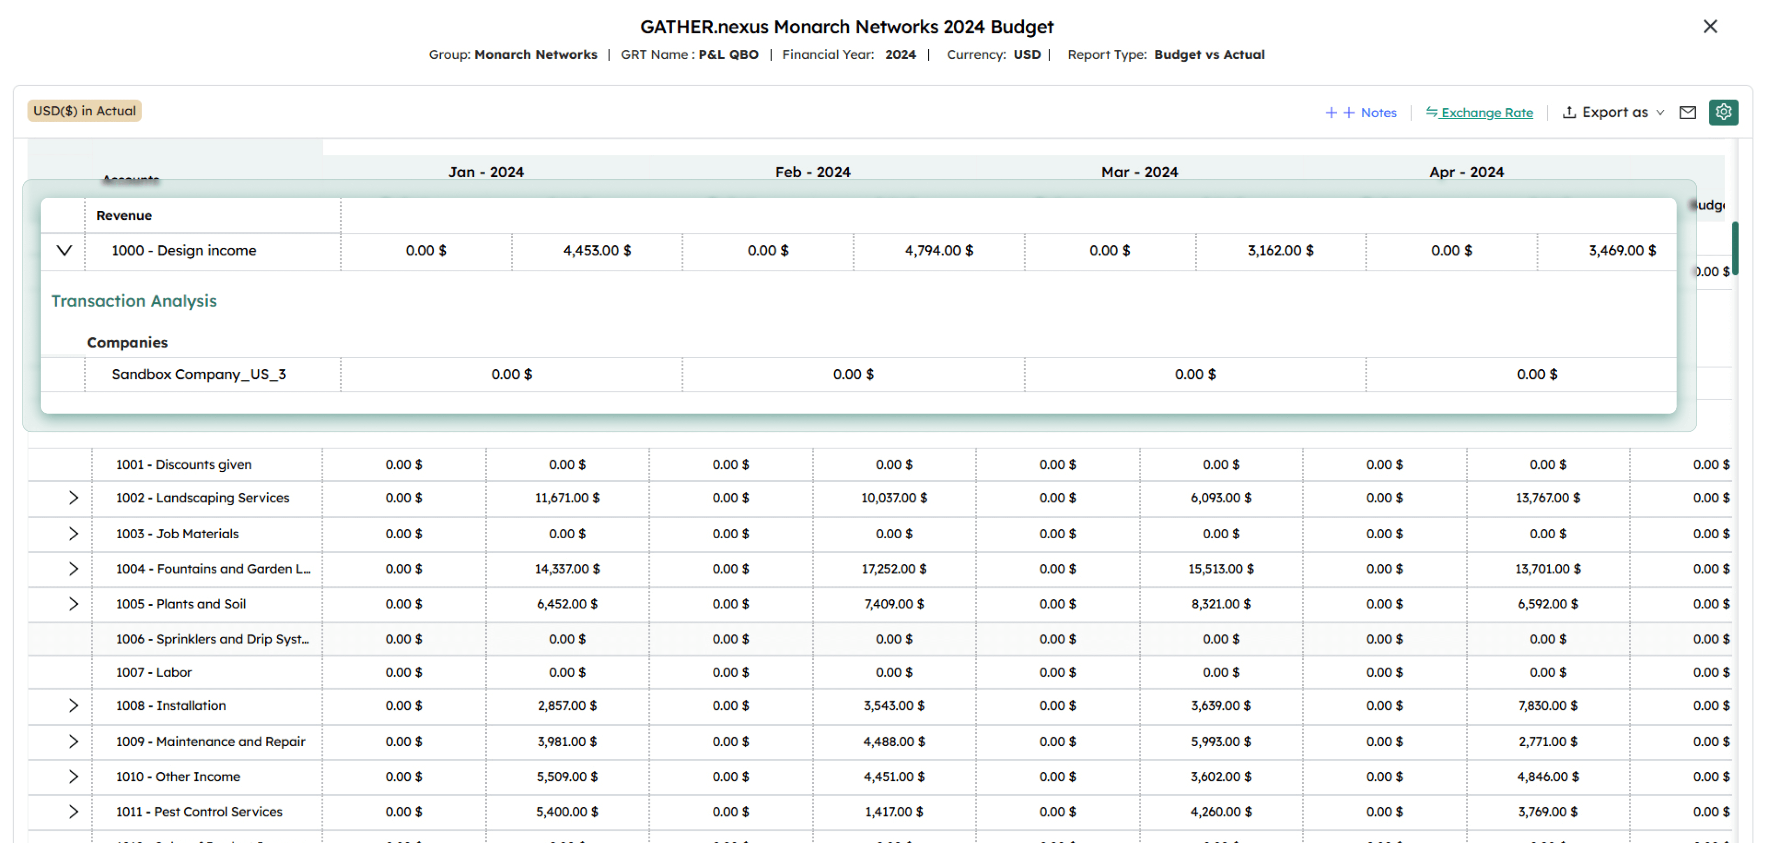Add Notes to the report
The image size is (1780, 843).
1361,112
